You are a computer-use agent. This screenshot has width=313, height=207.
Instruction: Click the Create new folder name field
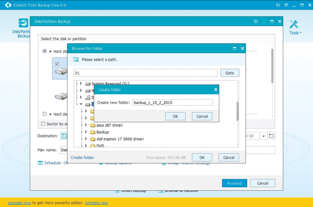click(172, 103)
